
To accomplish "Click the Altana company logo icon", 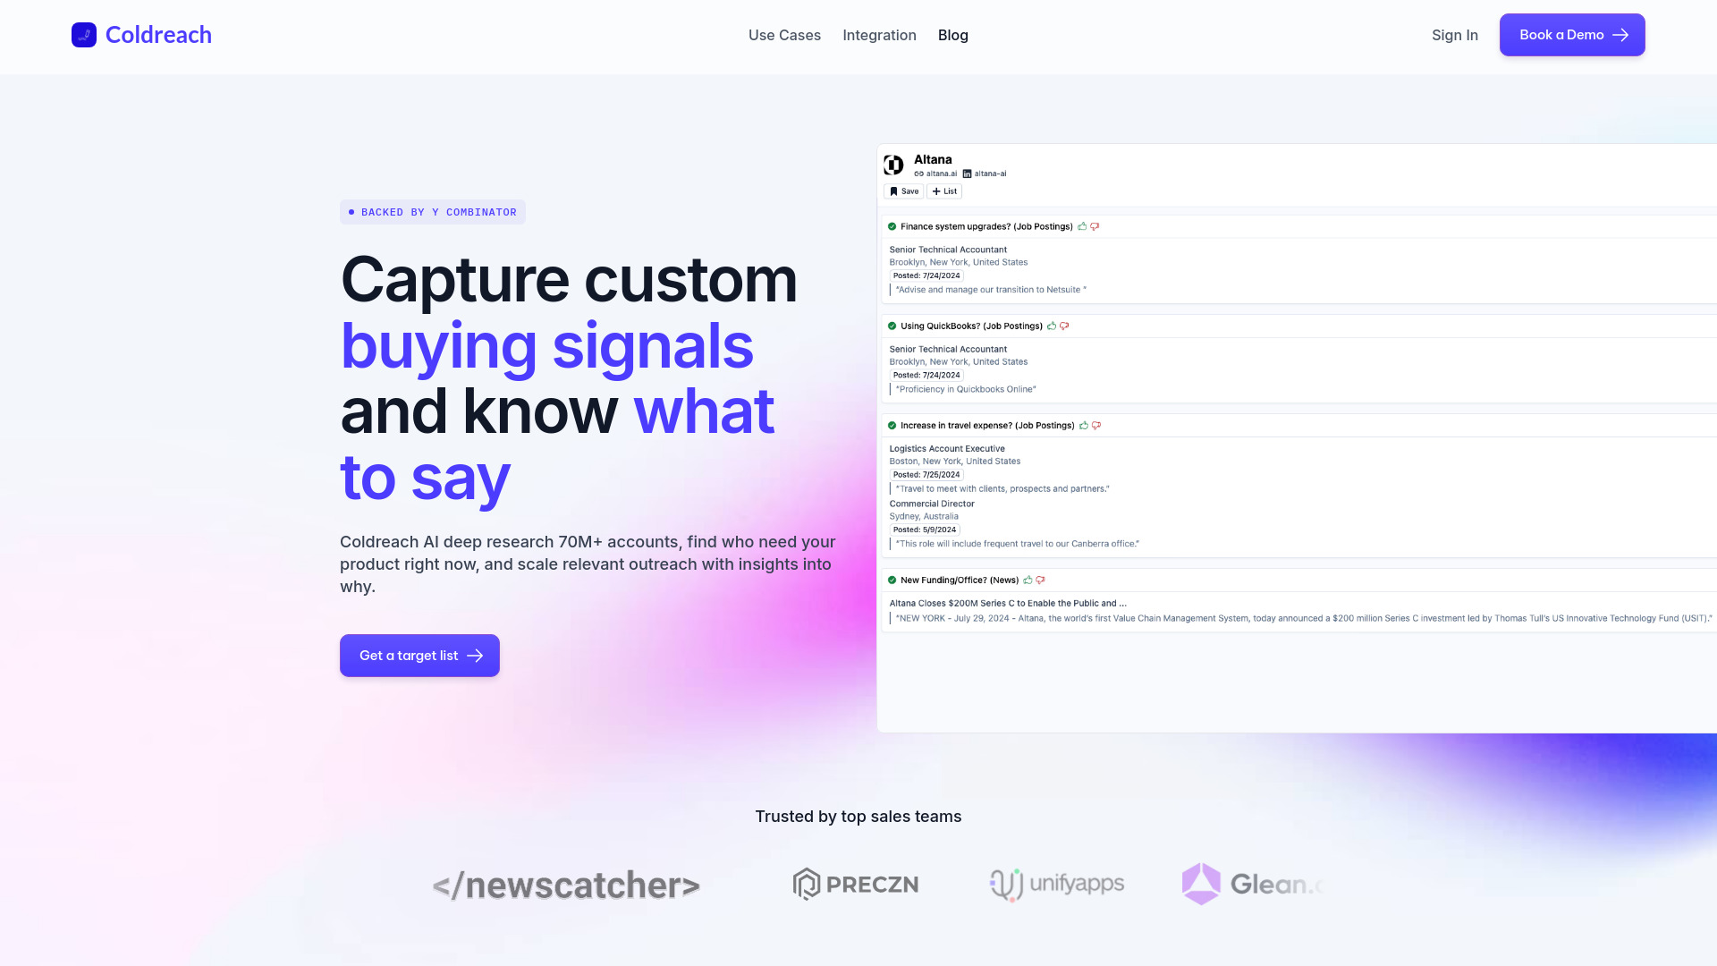I will pos(892,164).
